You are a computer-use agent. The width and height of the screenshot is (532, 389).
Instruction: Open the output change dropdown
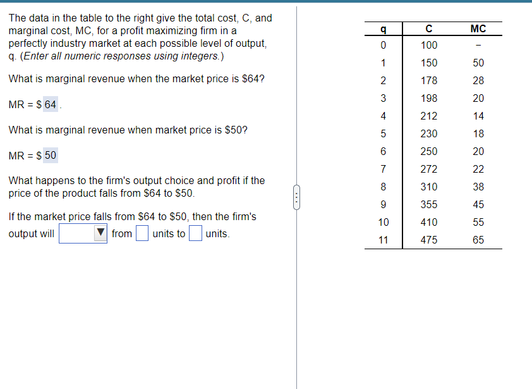pyautogui.click(x=83, y=233)
